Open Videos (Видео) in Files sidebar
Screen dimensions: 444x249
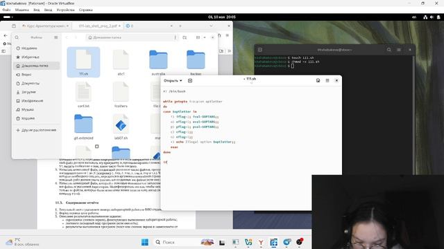pyautogui.click(x=37, y=75)
